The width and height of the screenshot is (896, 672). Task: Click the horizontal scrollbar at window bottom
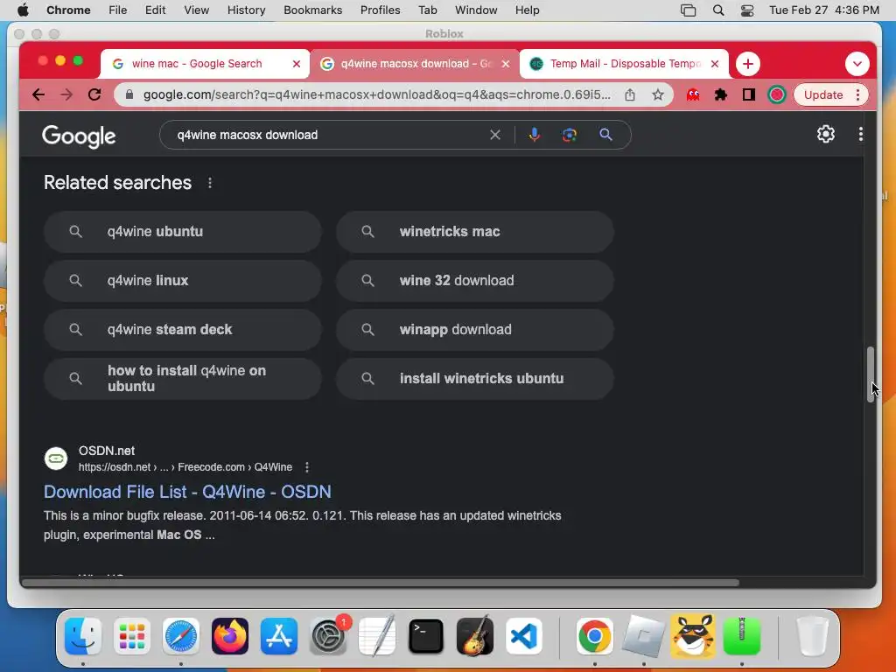tap(380, 583)
